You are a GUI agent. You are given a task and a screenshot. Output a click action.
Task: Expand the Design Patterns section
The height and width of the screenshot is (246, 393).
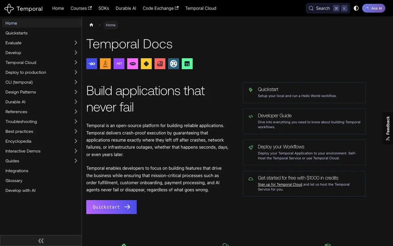[x=76, y=92]
